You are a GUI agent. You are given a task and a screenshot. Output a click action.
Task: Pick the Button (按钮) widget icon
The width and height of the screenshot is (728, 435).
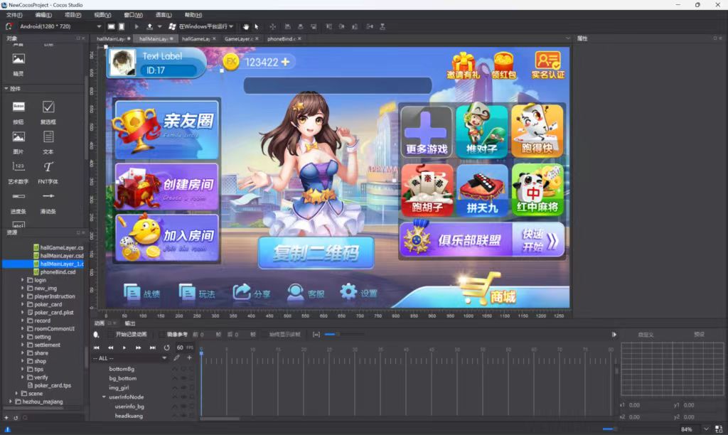click(x=18, y=107)
